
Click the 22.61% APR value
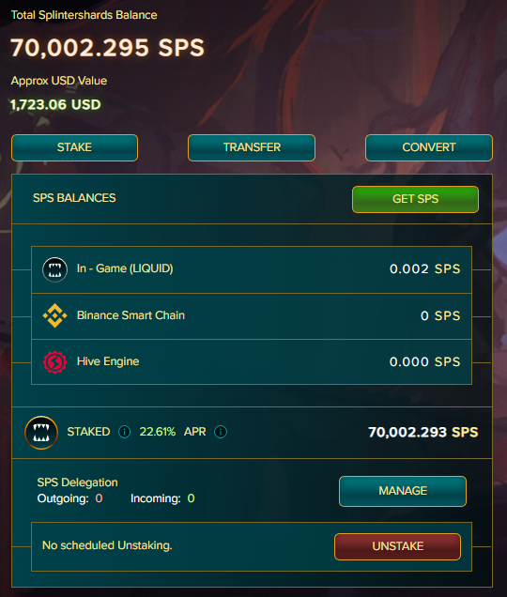[x=158, y=432]
